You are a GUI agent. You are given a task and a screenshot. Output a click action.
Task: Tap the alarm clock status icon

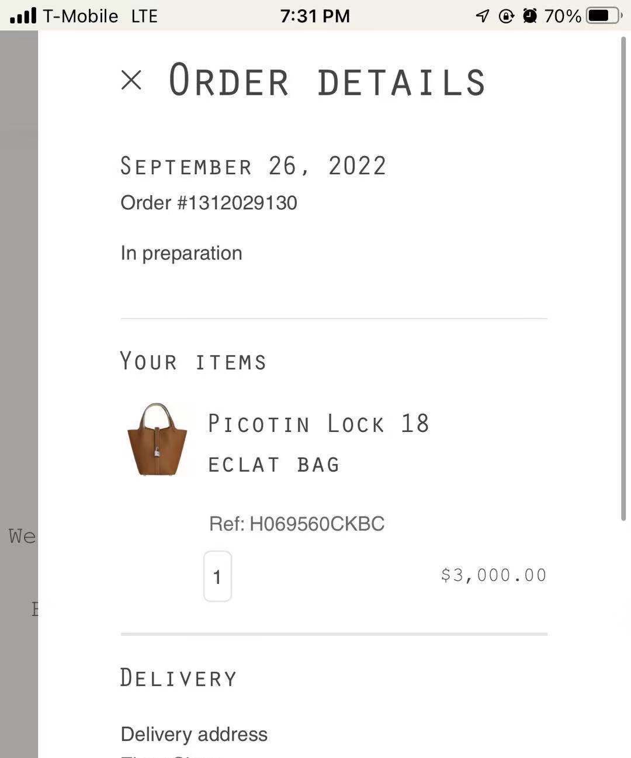coord(530,16)
